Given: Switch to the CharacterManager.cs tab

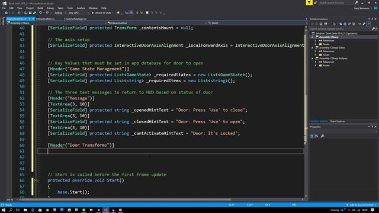Looking at the screenshot, I should pyautogui.click(x=75, y=19).
